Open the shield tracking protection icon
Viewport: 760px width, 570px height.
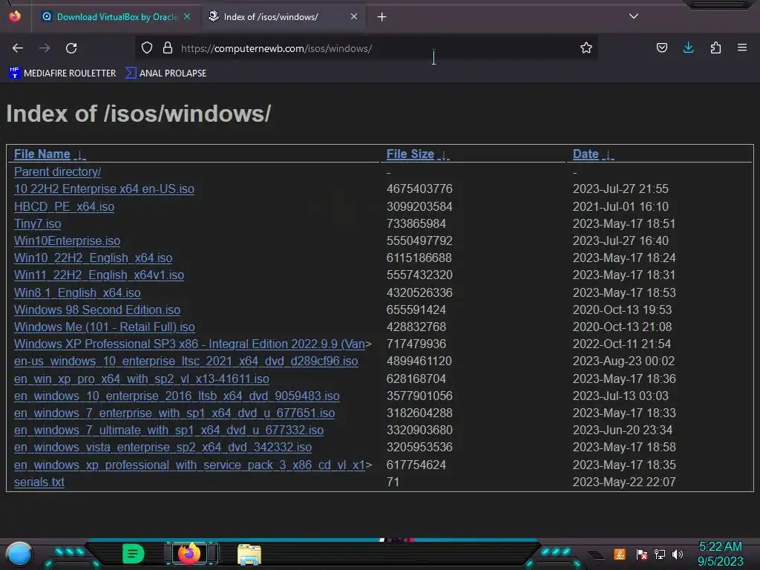(x=147, y=47)
